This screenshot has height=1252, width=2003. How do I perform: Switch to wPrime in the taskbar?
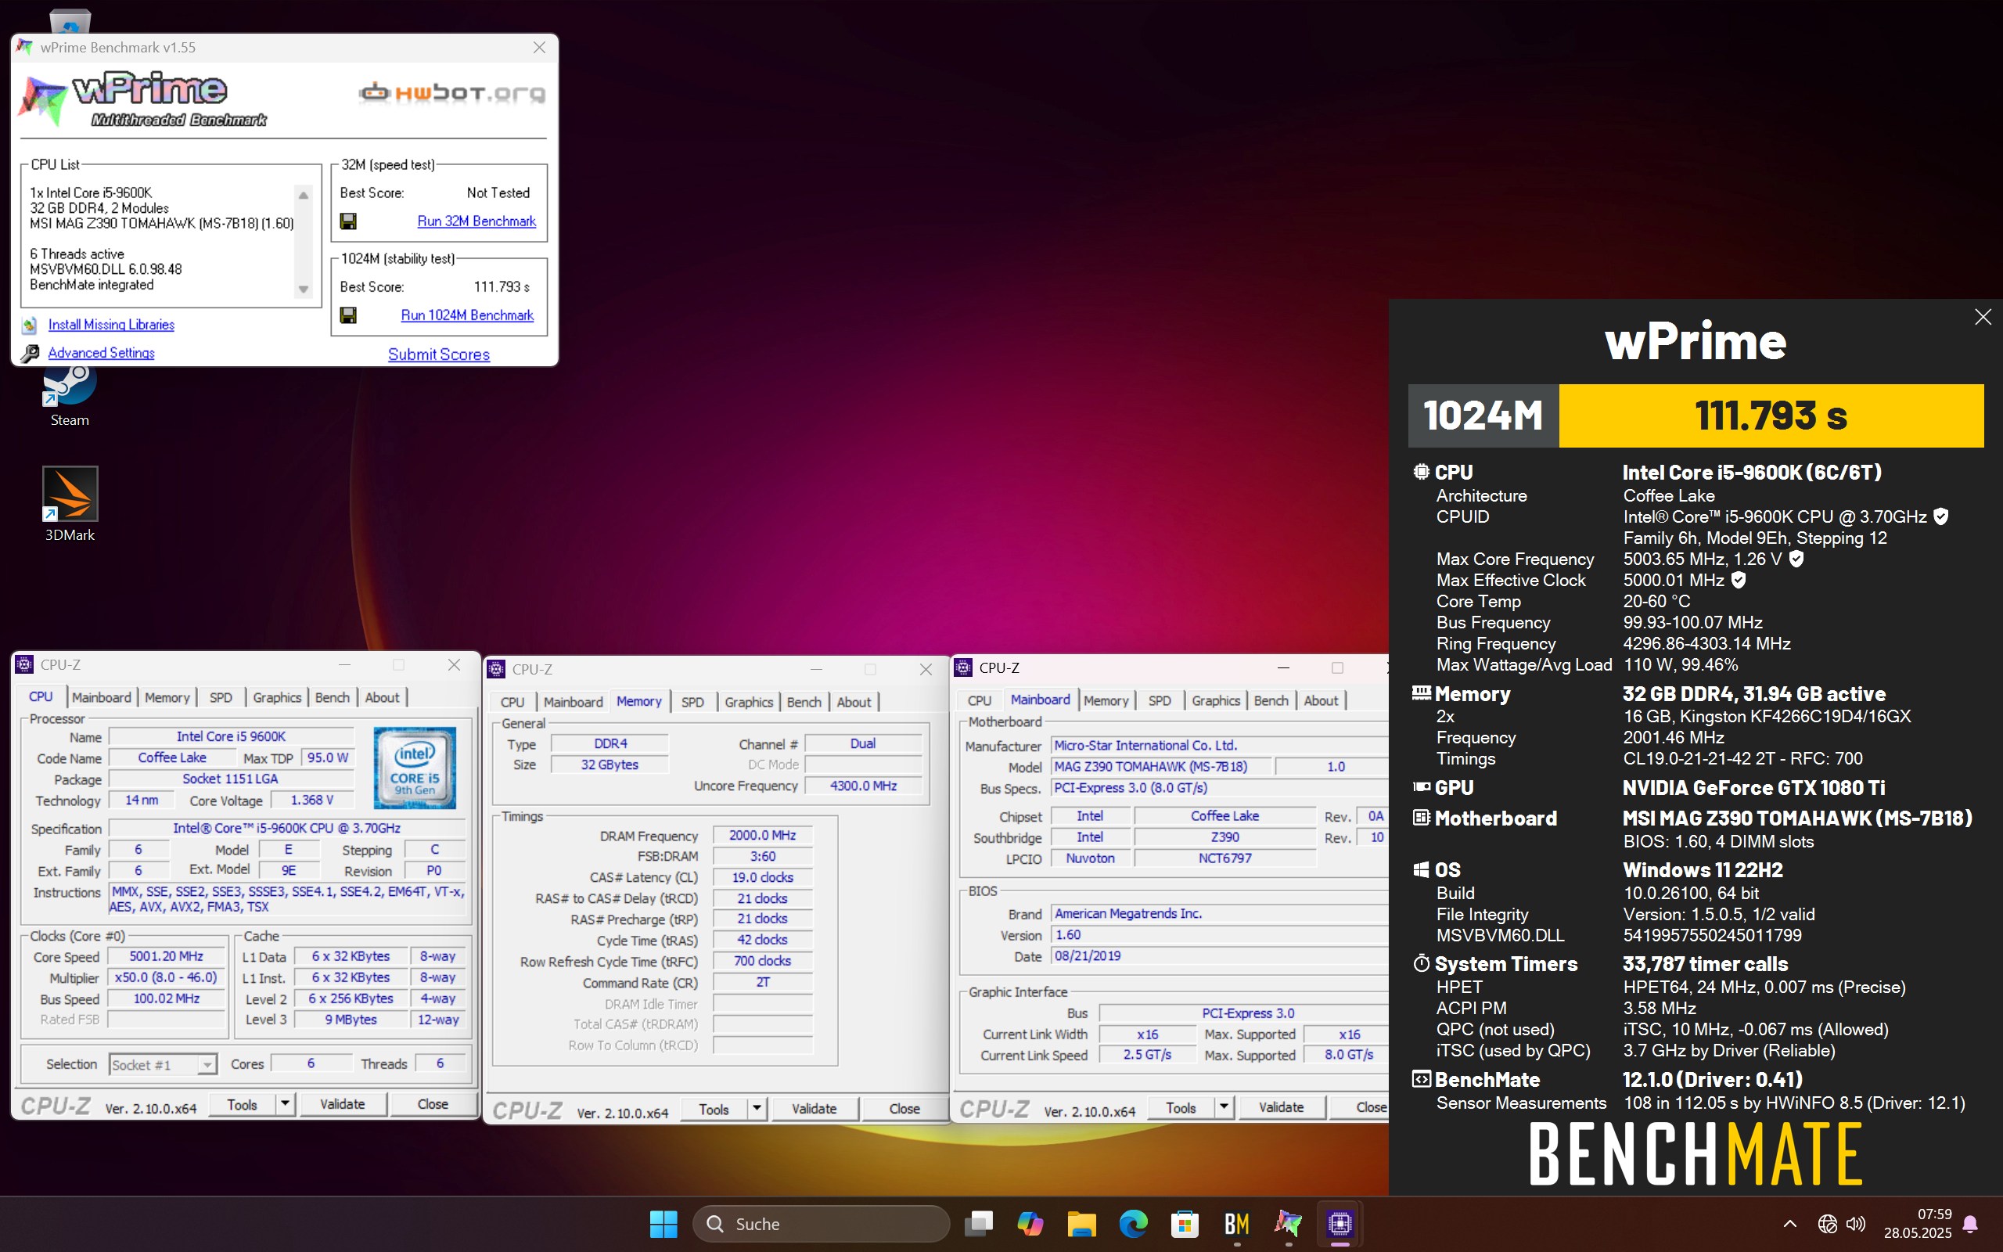point(1288,1224)
